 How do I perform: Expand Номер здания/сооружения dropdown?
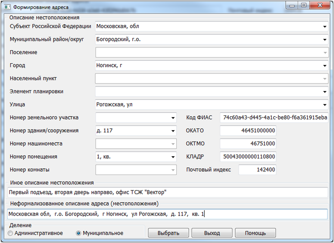(173, 131)
